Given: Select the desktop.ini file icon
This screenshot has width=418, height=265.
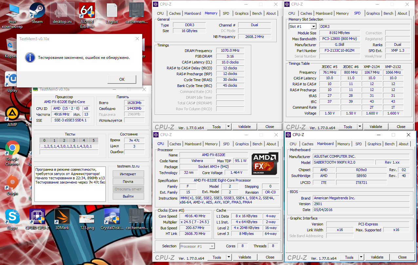Looking at the screenshot, I should 62,13.
